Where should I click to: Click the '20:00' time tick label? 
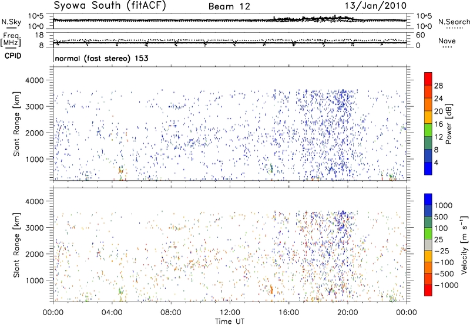(x=348, y=313)
